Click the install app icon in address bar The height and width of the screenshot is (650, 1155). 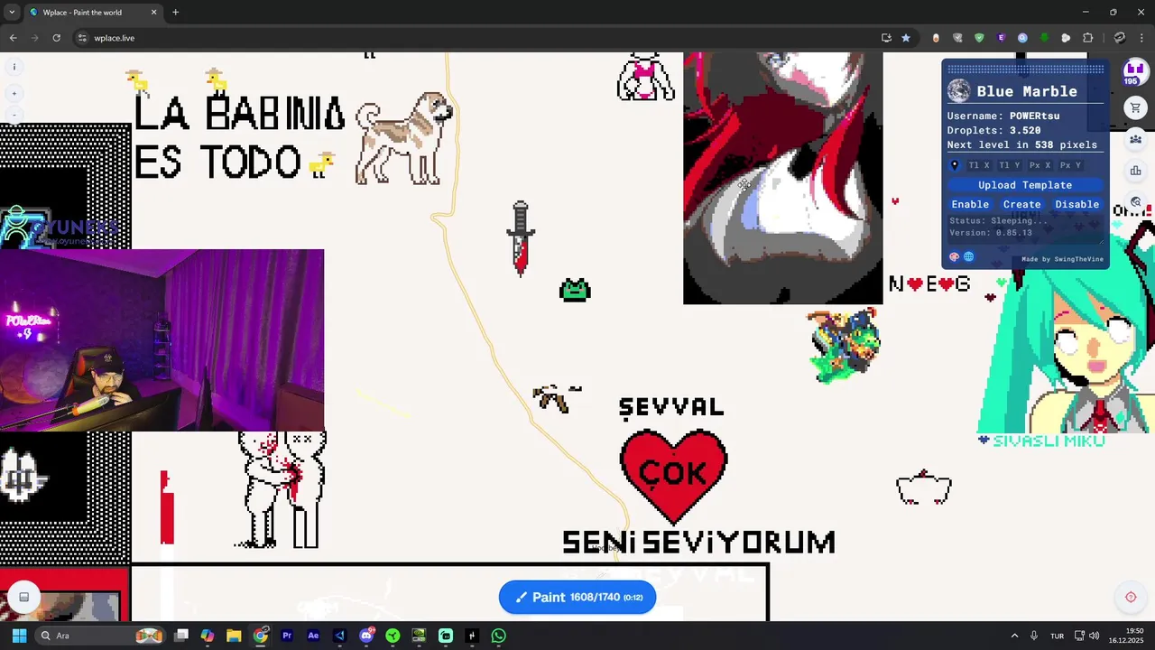click(x=886, y=38)
